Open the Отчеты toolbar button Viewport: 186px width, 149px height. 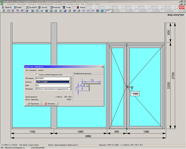(43, 7)
